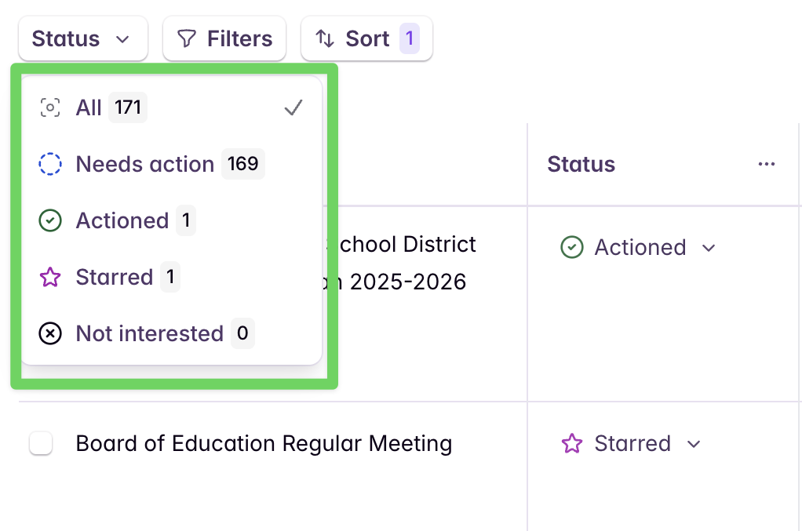Image resolution: width=802 pixels, height=531 pixels.
Task: Open the Status dropdown in the toolbar
Action: point(82,38)
